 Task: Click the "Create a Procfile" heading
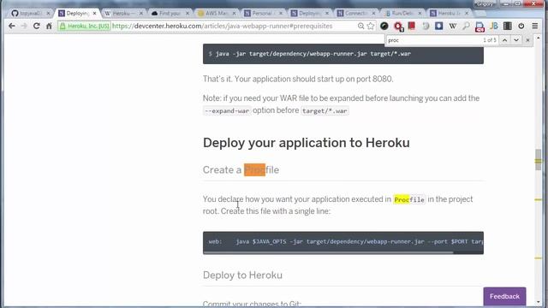point(241,169)
